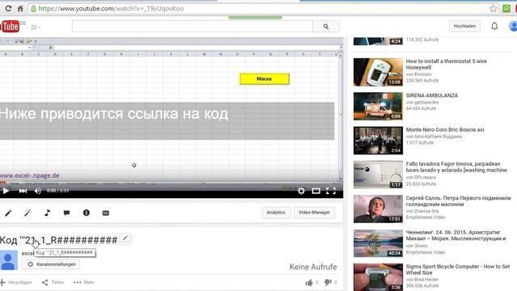This screenshot has height=291, width=517.
Task: Open the SIRENA AMBULANZA video thumbnail
Action: 378,106
